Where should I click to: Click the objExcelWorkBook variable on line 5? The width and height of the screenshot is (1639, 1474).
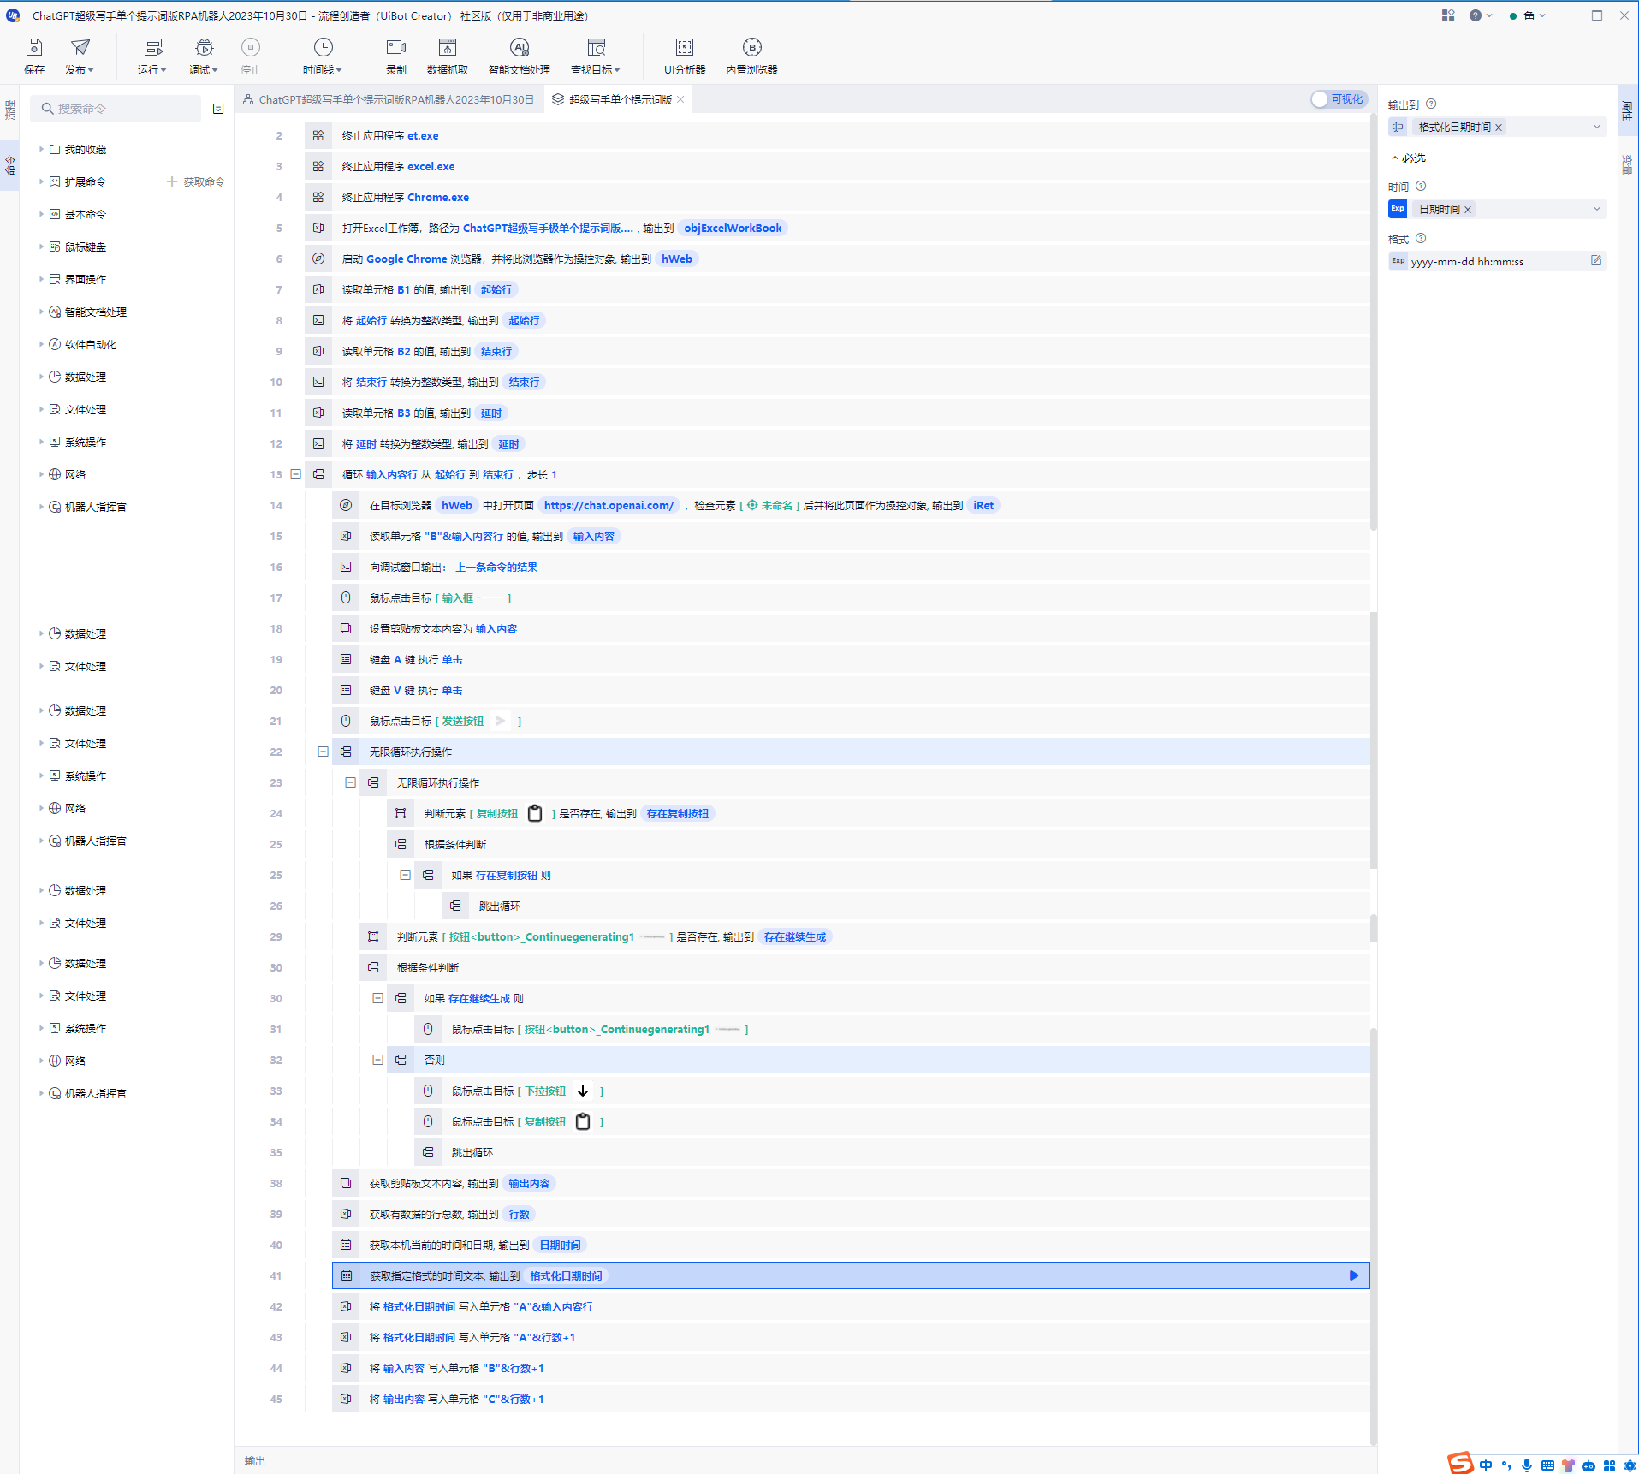point(733,228)
